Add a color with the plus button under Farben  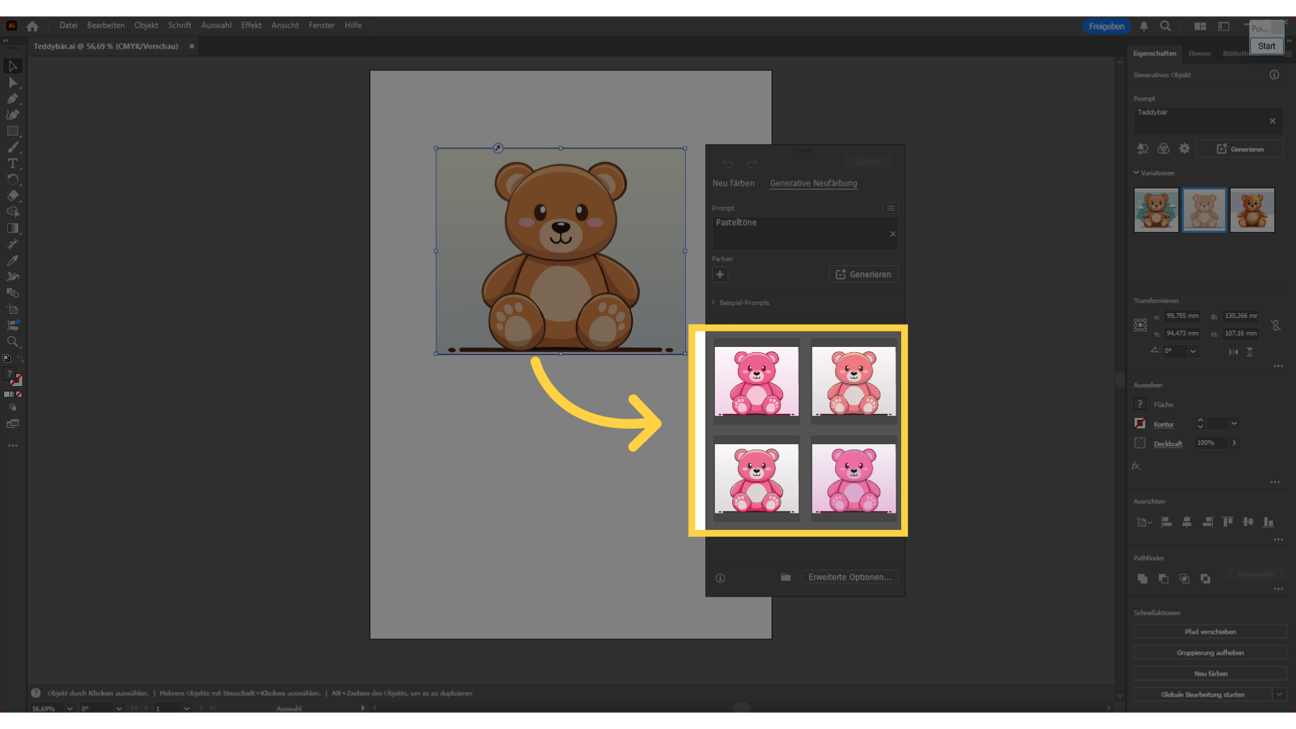tap(720, 274)
